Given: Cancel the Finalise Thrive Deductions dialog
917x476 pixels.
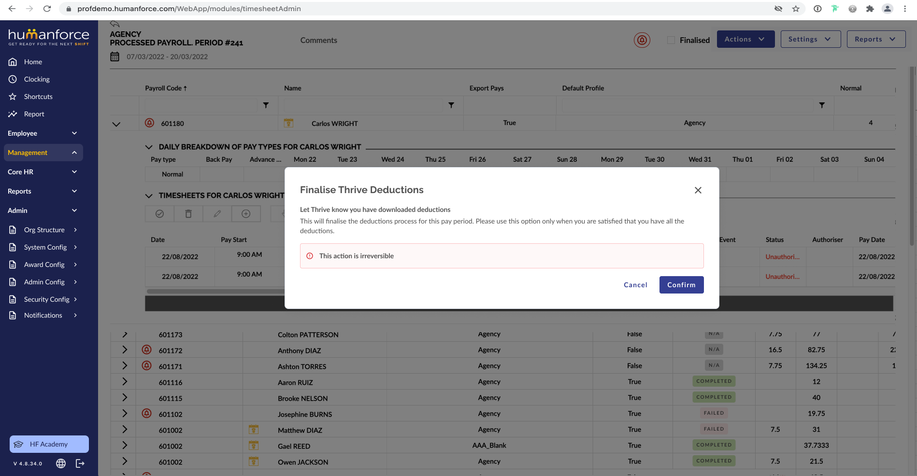Looking at the screenshot, I should coord(635,285).
